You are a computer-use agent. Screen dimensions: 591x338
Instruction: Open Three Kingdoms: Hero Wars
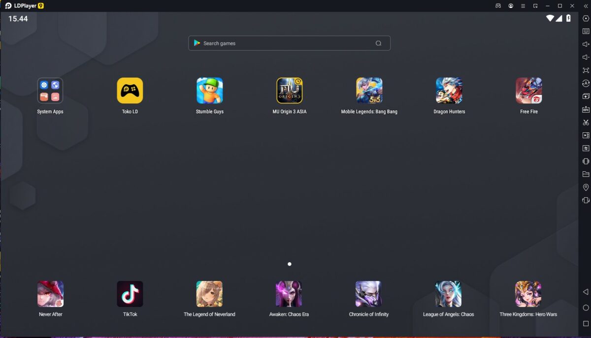(528, 294)
